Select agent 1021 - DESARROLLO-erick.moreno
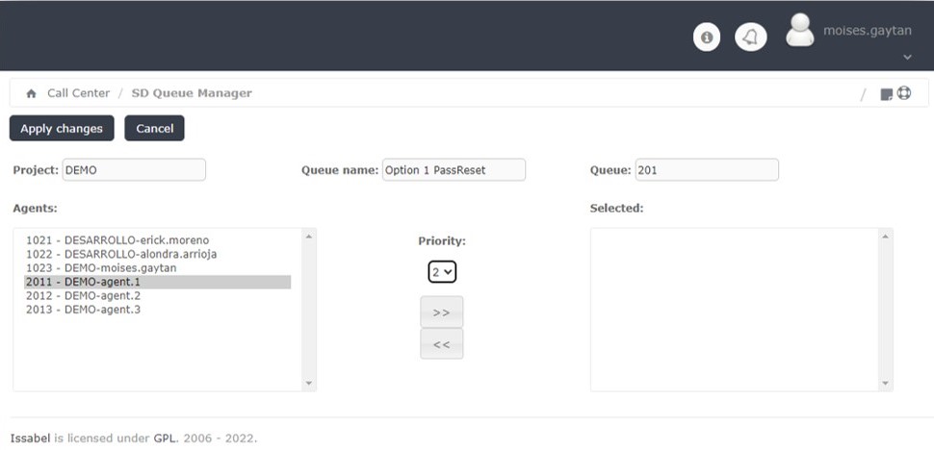This screenshot has height=450, width=934. (x=117, y=239)
